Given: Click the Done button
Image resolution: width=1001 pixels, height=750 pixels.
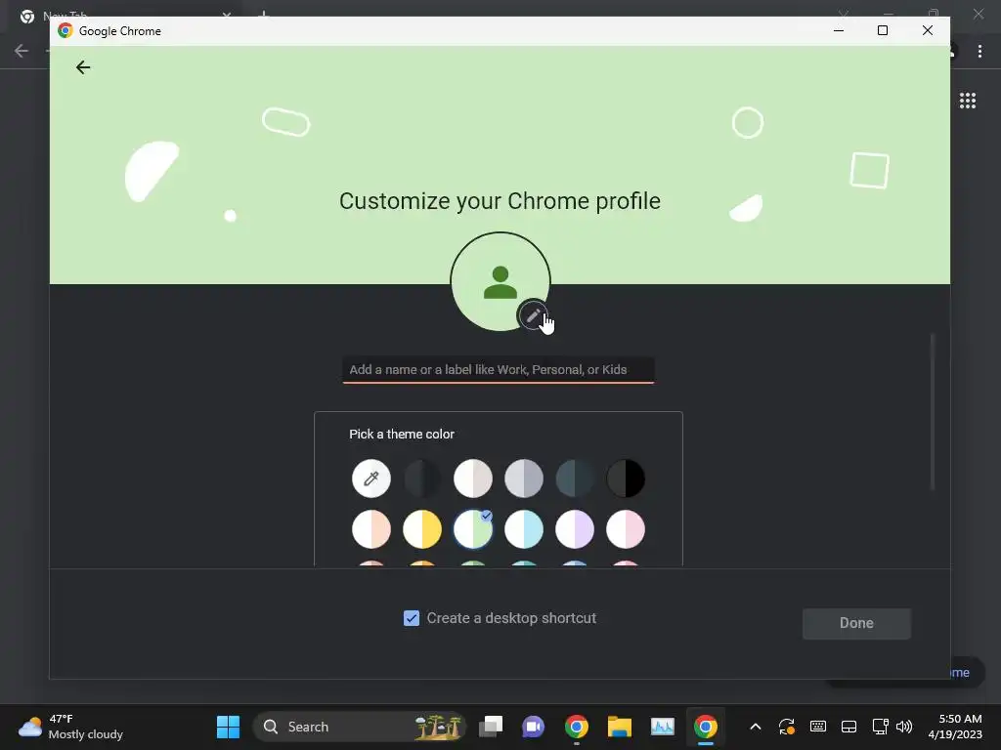Looking at the screenshot, I should point(856,623).
